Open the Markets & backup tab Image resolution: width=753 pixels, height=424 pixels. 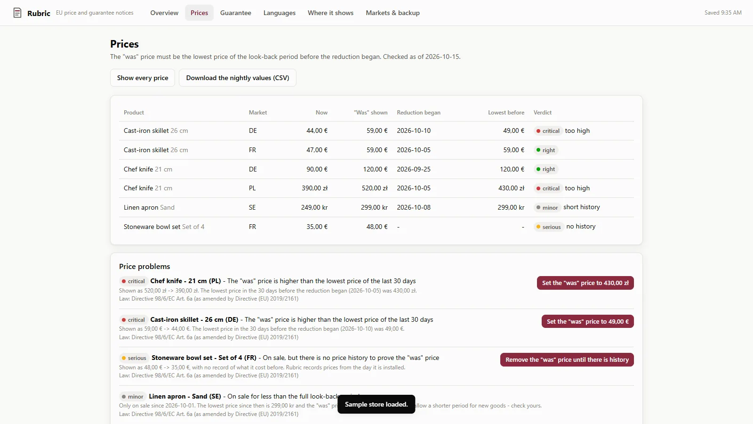point(393,13)
